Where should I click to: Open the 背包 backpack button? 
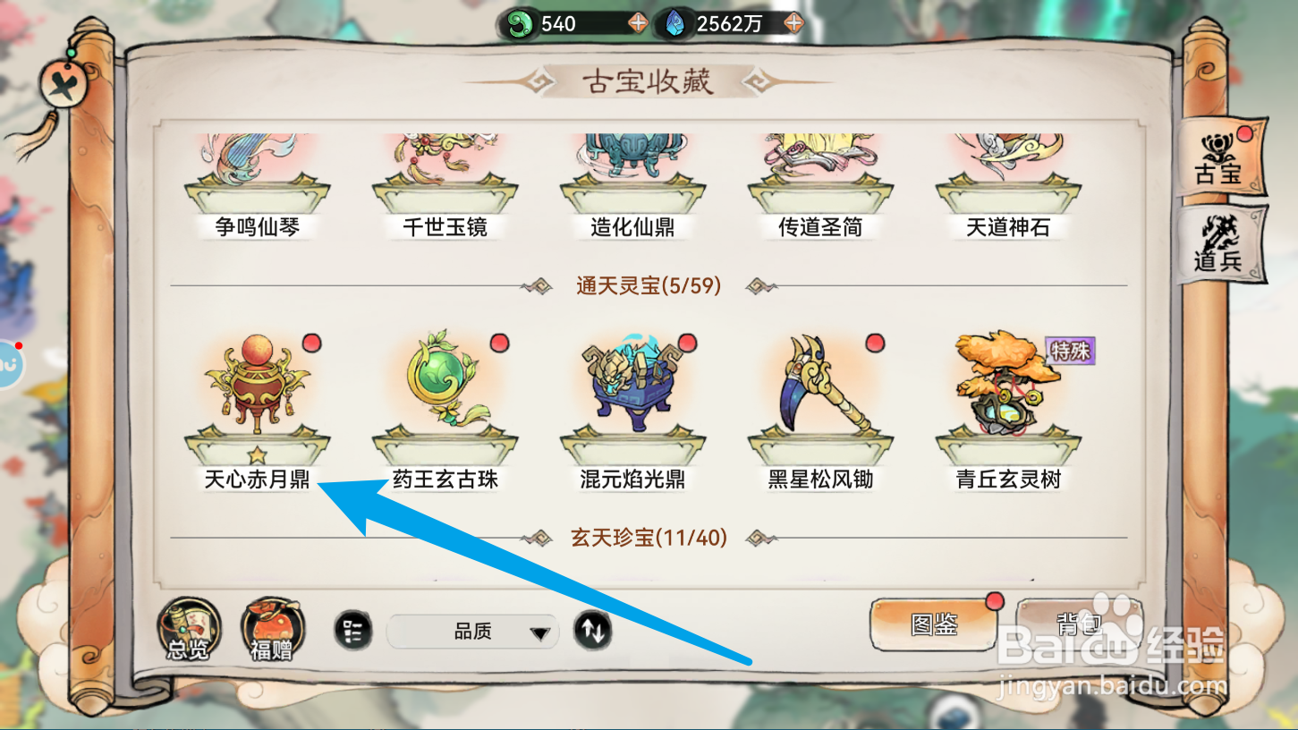tap(1079, 624)
